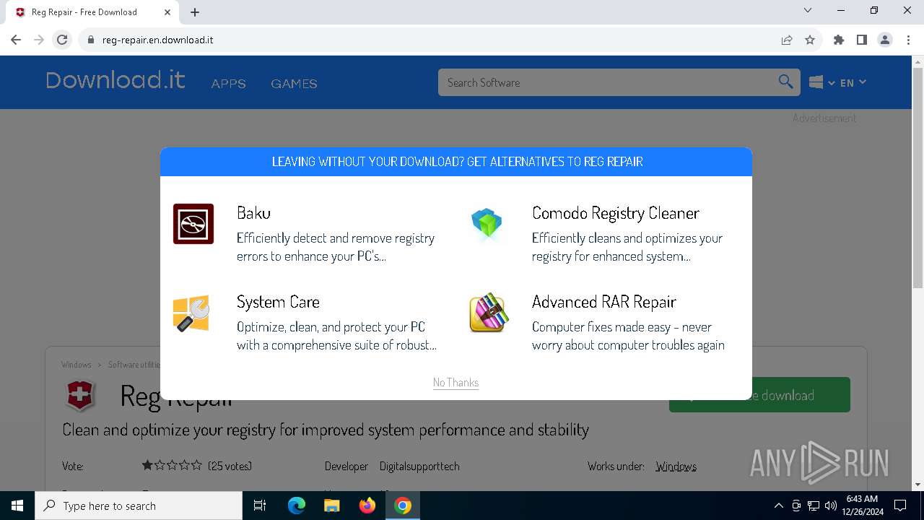The height and width of the screenshot is (520, 924).
Task: Switch to Chrome on taskbar
Action: coord(403,506)
